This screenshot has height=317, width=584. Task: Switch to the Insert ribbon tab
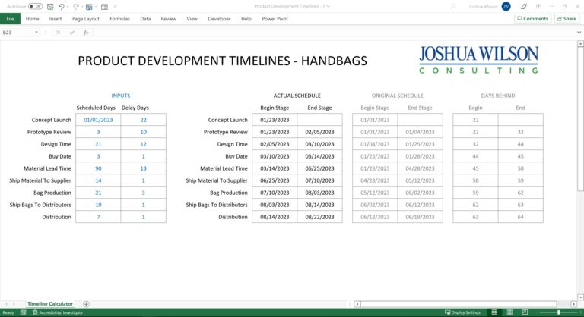56,19
